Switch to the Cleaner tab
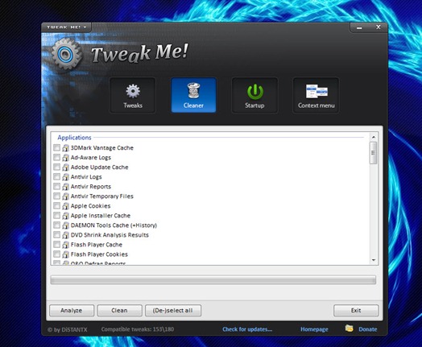 (193, 95)
